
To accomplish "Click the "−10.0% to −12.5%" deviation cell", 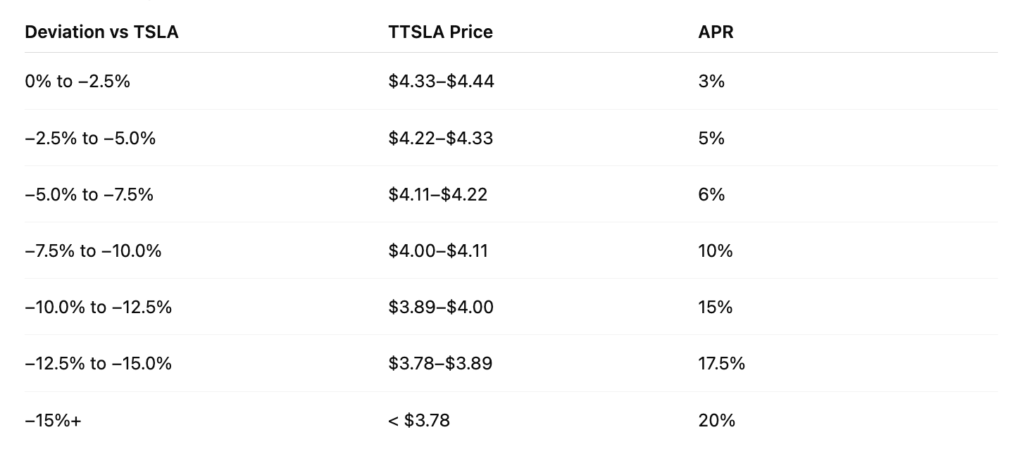I will point(98,307).
